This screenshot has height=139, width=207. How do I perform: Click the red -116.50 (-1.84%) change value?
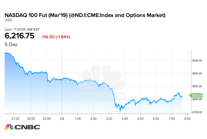point(56,37)
